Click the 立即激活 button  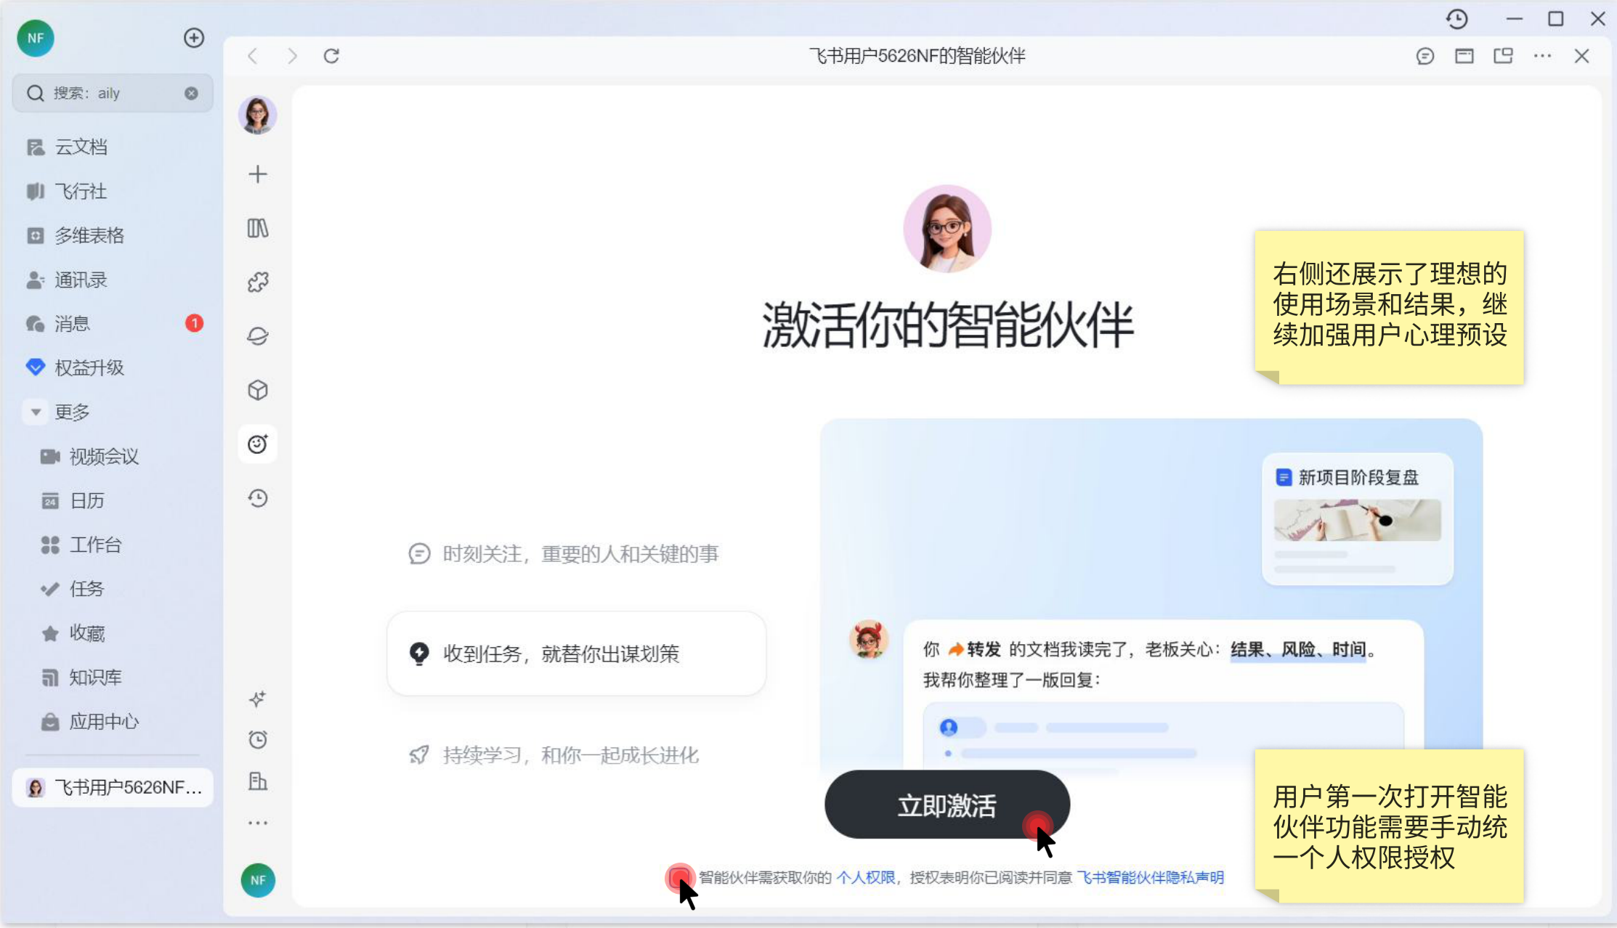pyautogui.click(x=947, y=805)
